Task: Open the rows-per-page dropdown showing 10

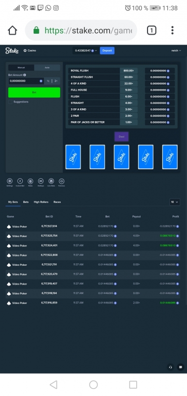Action: point(175,202)
